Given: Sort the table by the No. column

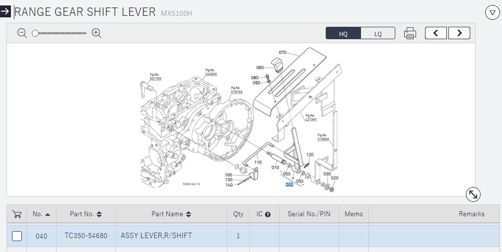Looking at the screenshot, I should [41, 214].
